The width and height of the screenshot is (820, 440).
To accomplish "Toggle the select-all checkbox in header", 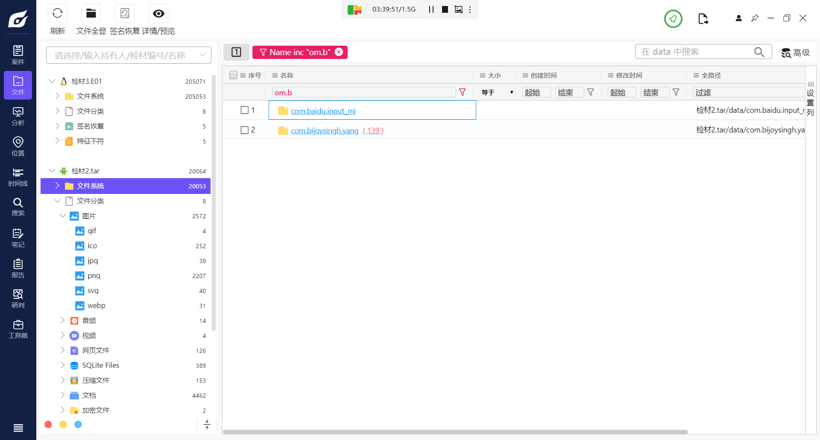I will [233, 75].
